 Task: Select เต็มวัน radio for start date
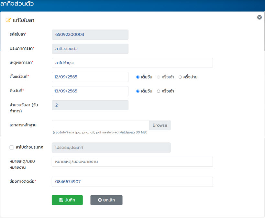pyautogui.click(x=138, y=77)
